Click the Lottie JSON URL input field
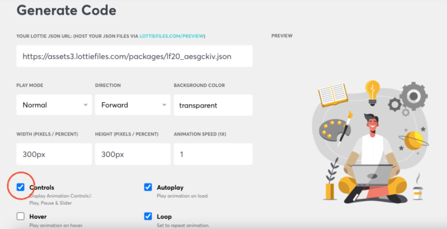The width and height of the screenshot is (447, 229). tap(134, 56)
